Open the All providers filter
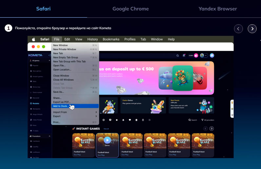The height and width of the screenshot is (169, 261). 207,120
